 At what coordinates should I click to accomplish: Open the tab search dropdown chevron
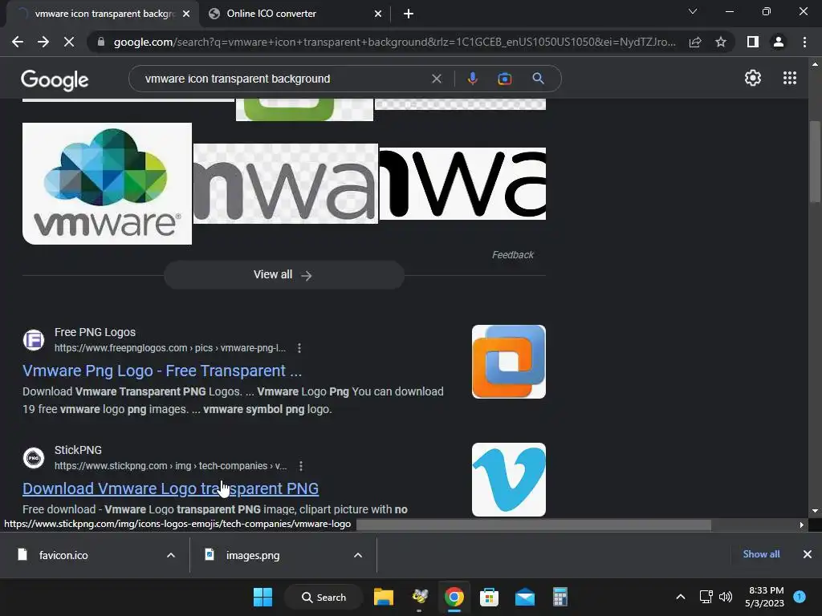[693, 11]
